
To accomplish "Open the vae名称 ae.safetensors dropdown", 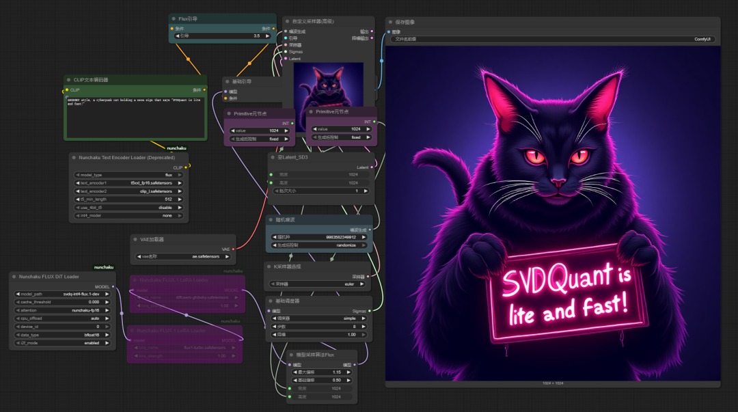I will pos(183,257).
